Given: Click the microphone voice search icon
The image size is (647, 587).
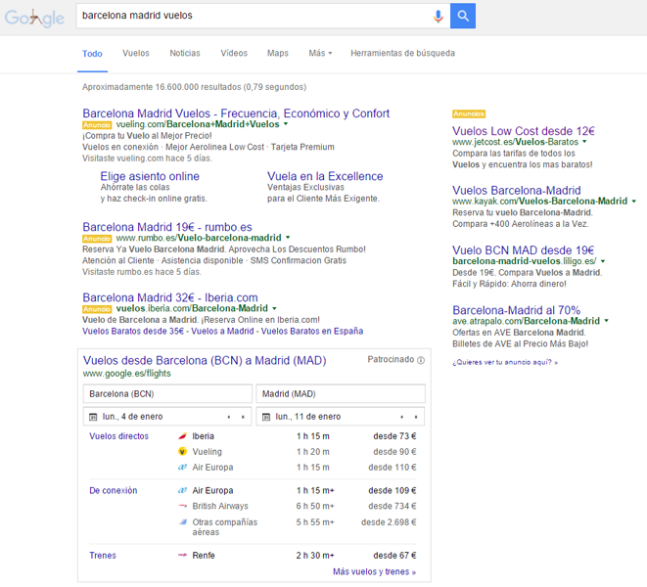Looking at the screenshot, I should pos(439,16).
